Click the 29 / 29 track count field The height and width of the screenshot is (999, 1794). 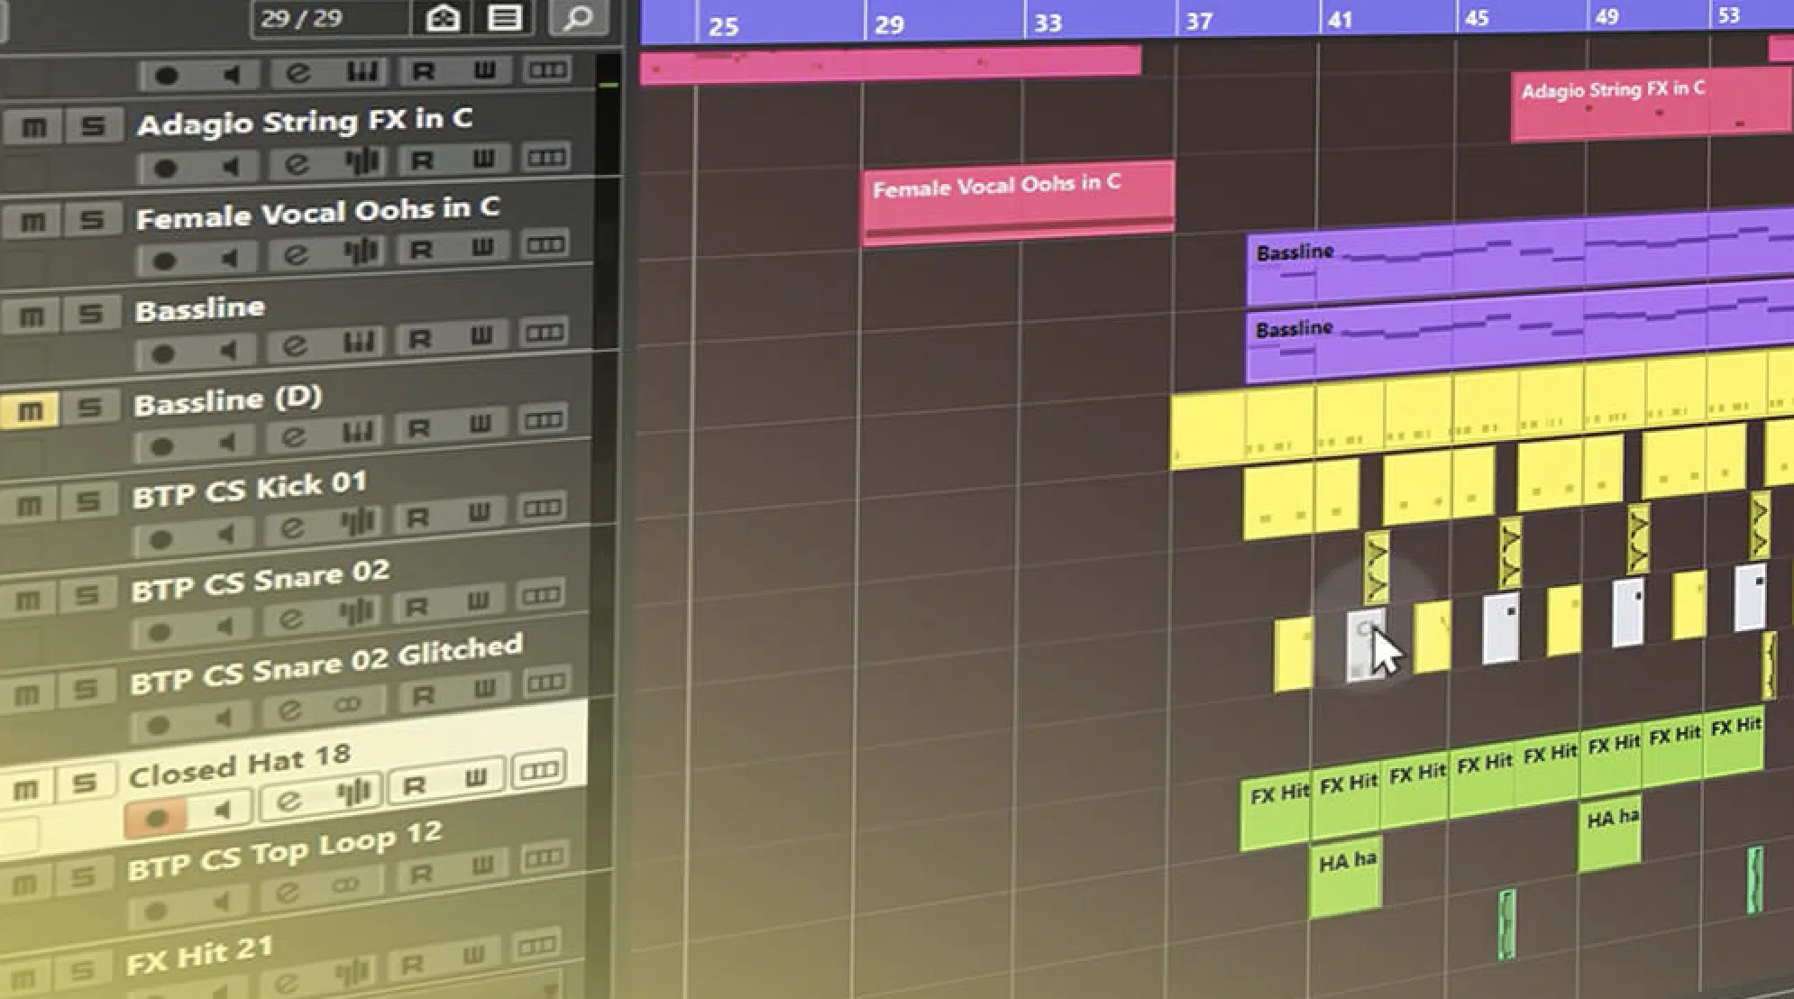(x=329, y=18)
